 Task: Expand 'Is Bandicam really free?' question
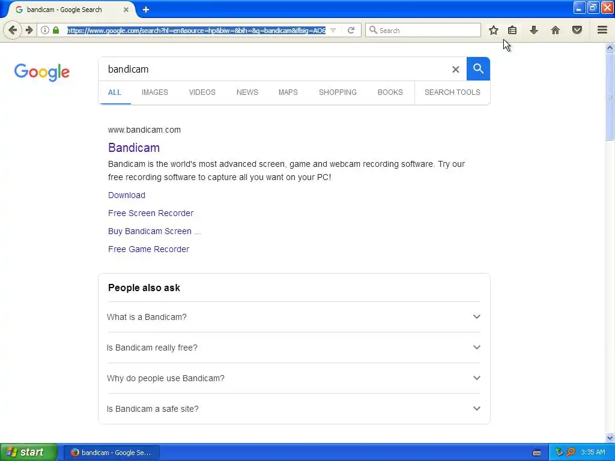294,348
